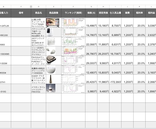Open the 24型 TV product image
Screen dimensions: 156x129
(x=53, y=23)
